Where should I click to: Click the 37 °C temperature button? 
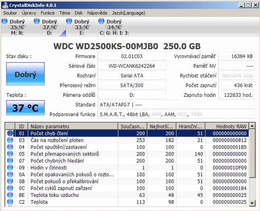click(25, 108)
